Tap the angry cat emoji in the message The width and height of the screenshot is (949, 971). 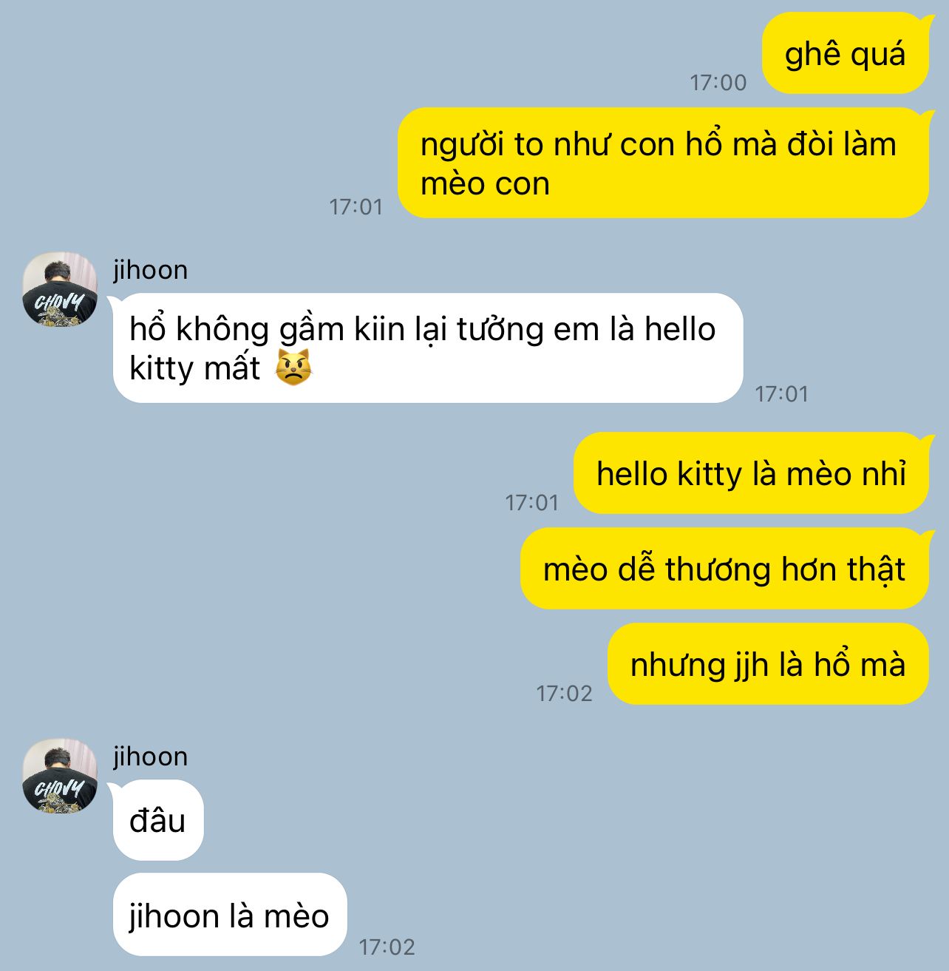293,368
